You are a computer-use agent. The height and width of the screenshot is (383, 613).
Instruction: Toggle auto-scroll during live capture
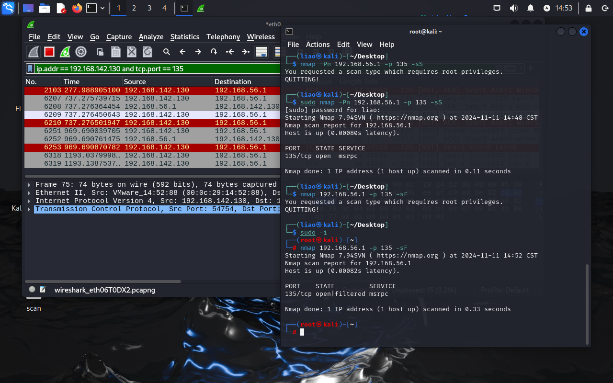click(x=261, y=52)
